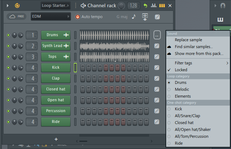Click the Drums audio waveform preview

tap(114, 35)
